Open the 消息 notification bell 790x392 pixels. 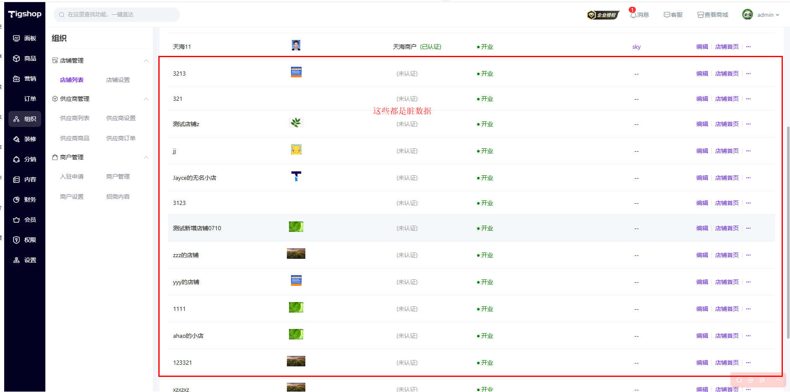[x=633, y=15]
